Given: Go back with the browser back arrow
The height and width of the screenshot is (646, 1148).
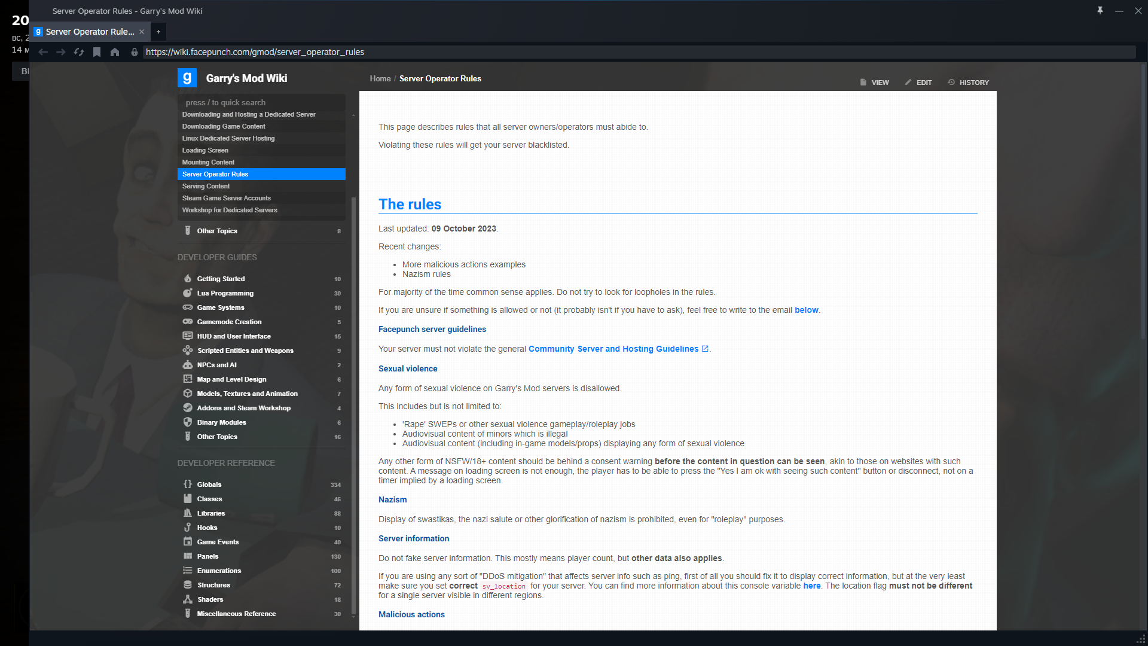Looking at the screenshot, I should coord(43,52).
